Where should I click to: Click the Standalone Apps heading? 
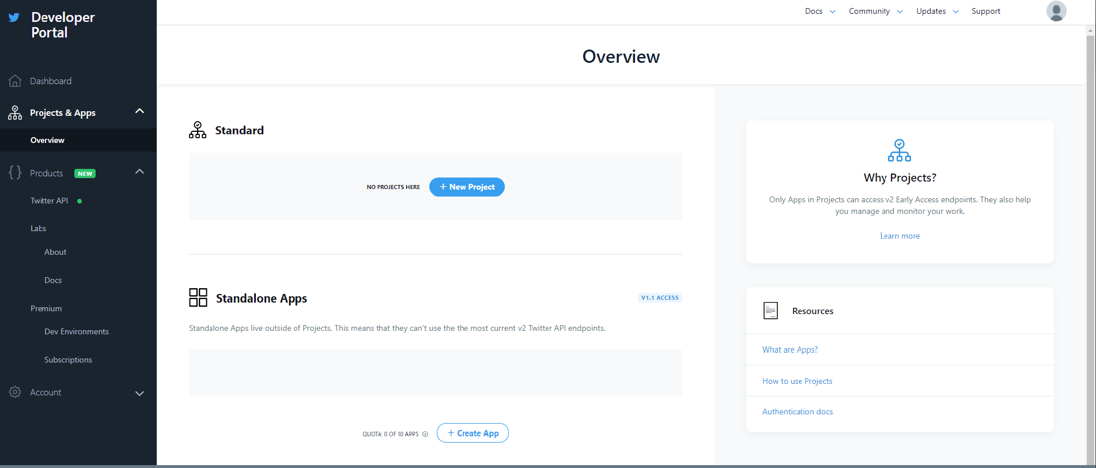(x=262, y=299)
